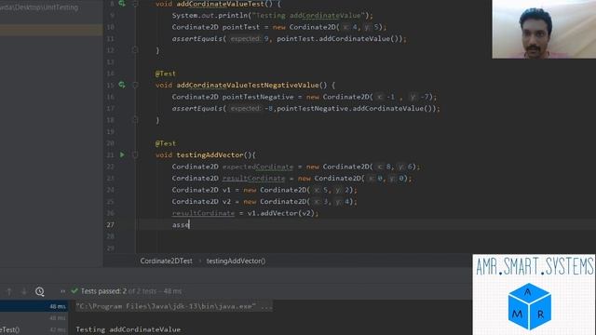Click the @Test annotation on line 14
The height and width of the screenshot is (335, 596).
[x=166, y=74]
